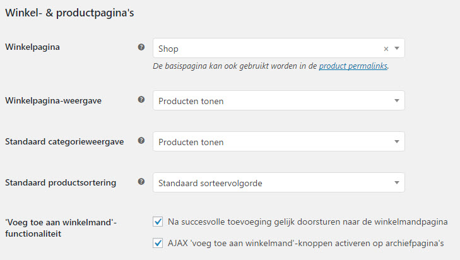This screenshot has height=260, width=460.
Task: Click the Standaard productsortering label
Action: tap(61, 183)
